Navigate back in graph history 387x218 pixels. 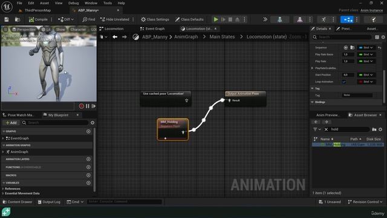(x=115, y=37)
